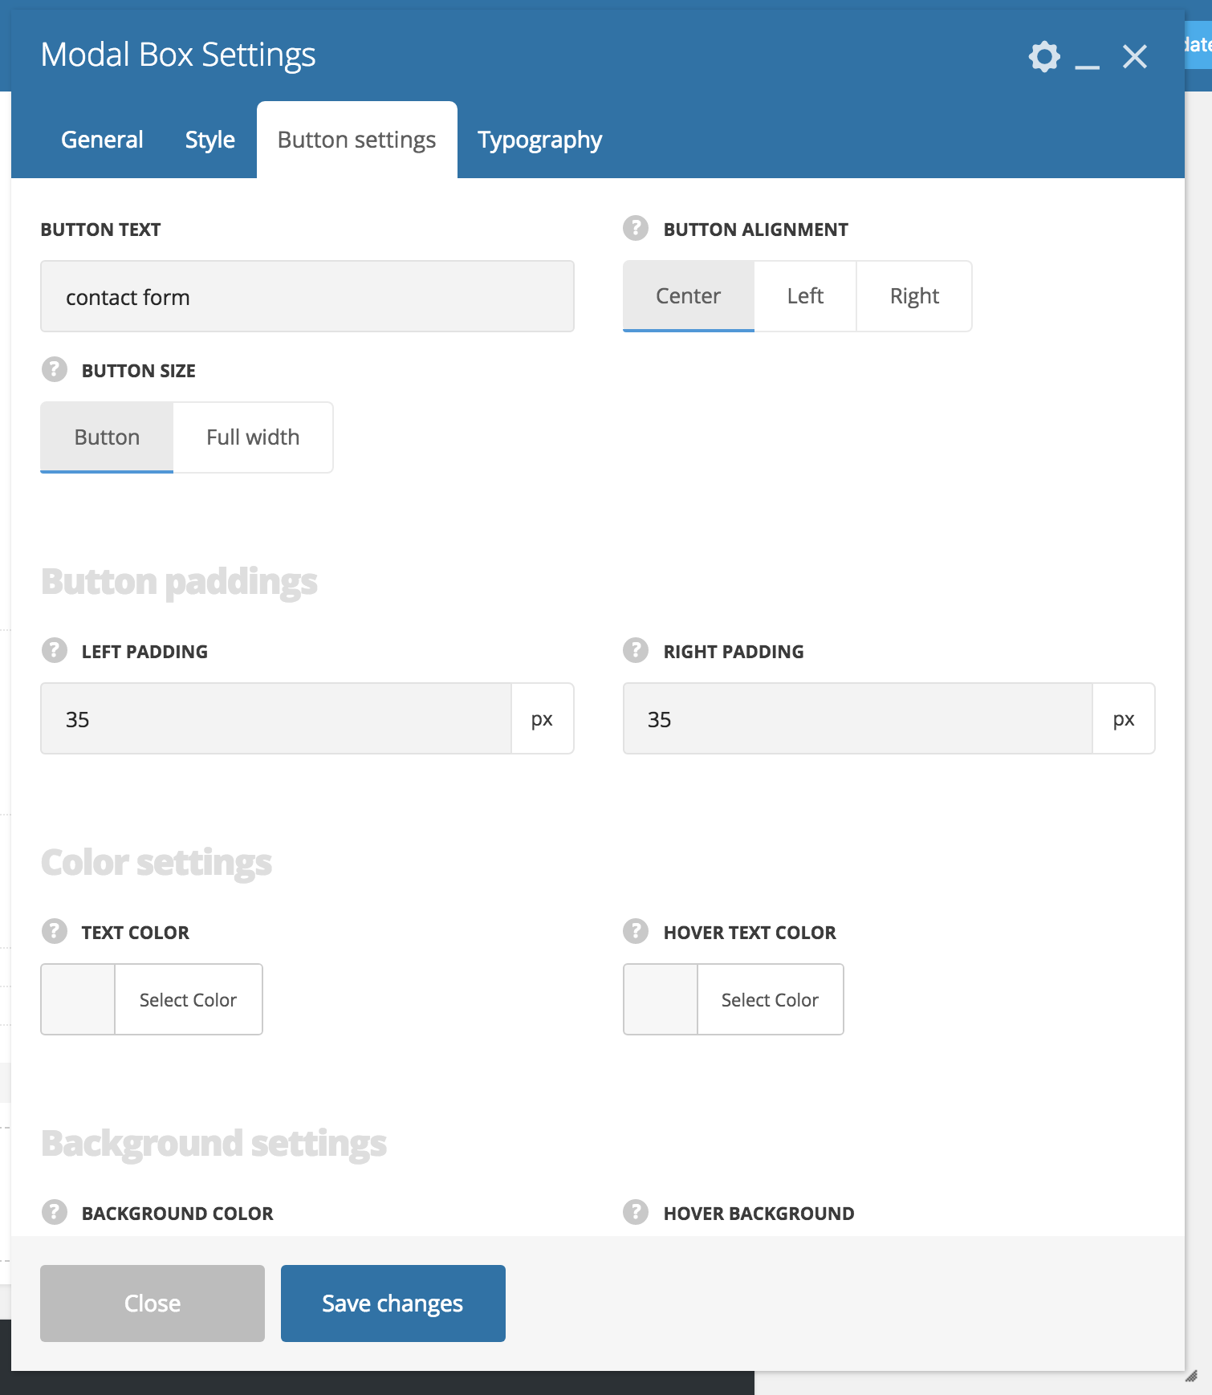Focus the Right Padding value field
The width and height of the screenshot is (1212, 1395).
pos(858,718)
